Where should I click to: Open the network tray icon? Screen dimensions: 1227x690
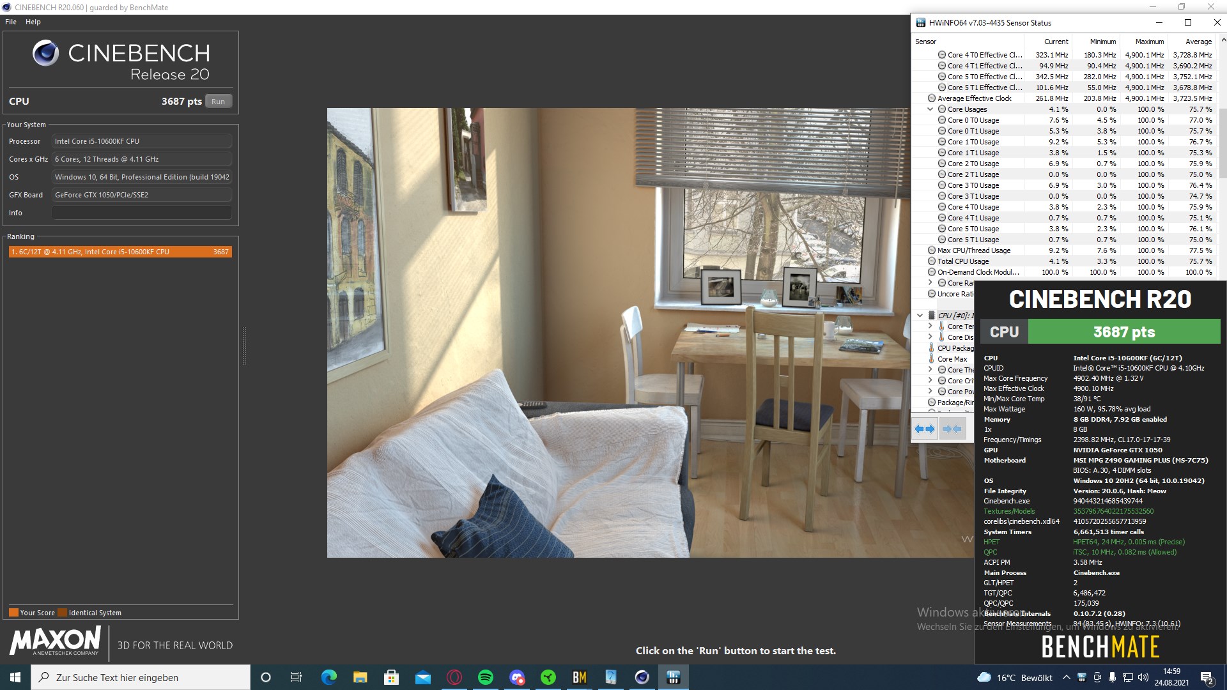click(x=1128, y=677)
